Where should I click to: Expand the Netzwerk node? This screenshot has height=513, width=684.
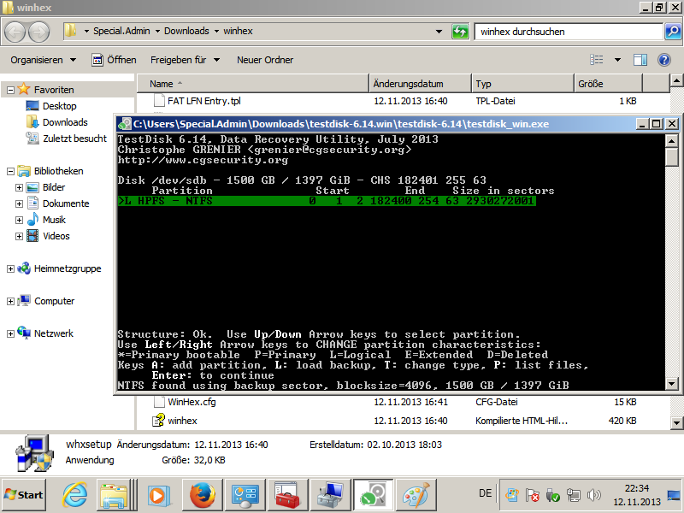pyautogui.click(x=10, y=333)
